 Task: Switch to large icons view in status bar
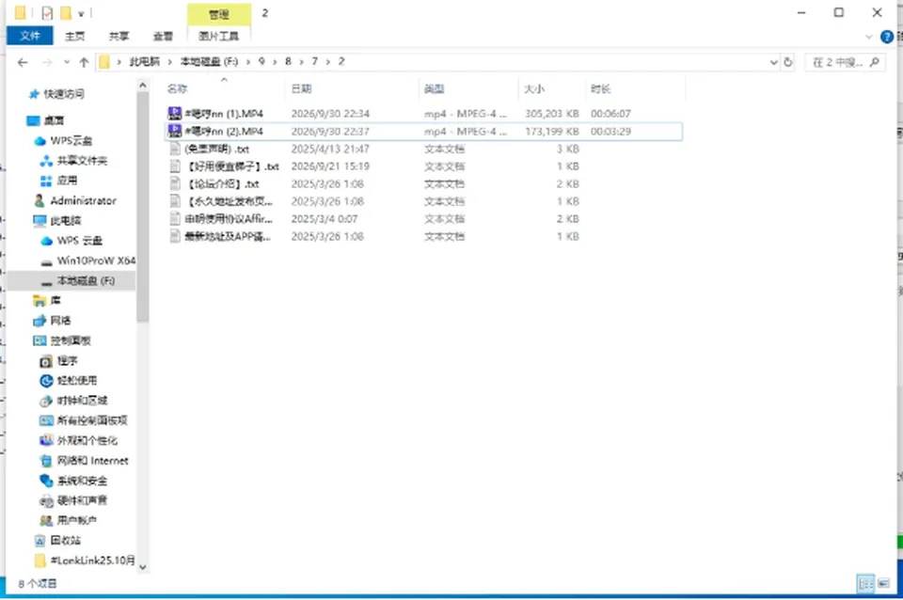coord(883,583)
